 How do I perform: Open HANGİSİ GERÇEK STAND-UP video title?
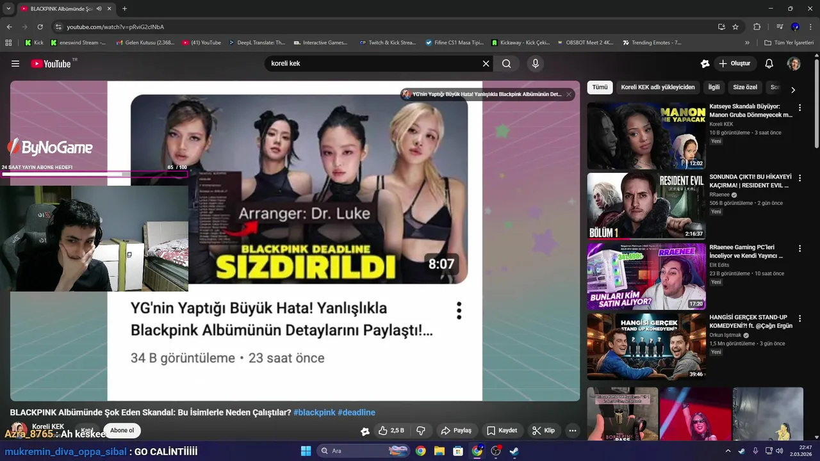[751, 321]
